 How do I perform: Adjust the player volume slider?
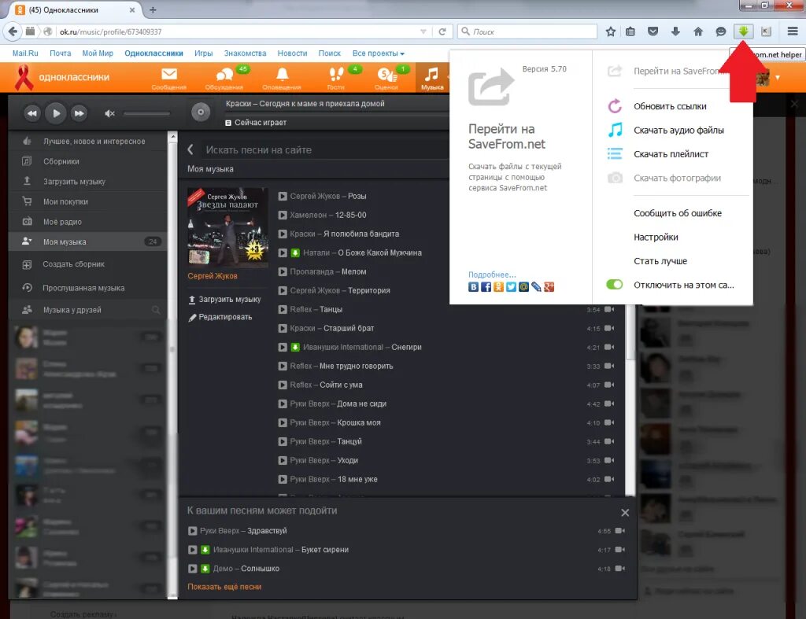(146, 113)
